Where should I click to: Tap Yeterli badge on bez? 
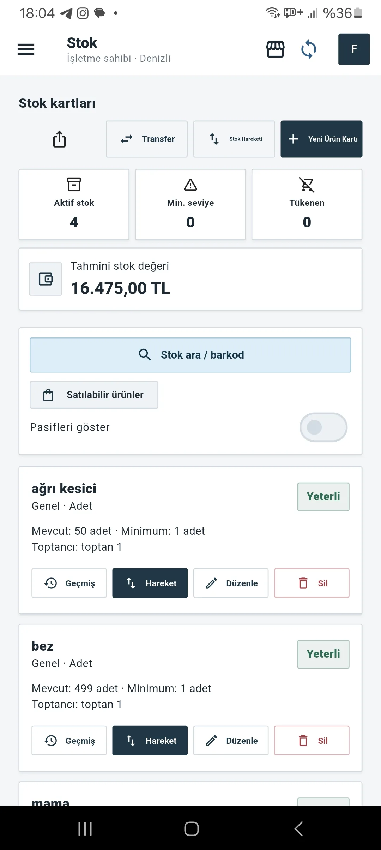[x=323, y=654]
